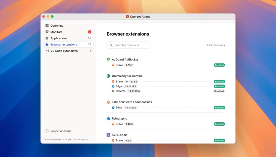Click the magnifier icon in search box
Screen dimensions: 276x157
pyautogui.click(x=111, y=45)
